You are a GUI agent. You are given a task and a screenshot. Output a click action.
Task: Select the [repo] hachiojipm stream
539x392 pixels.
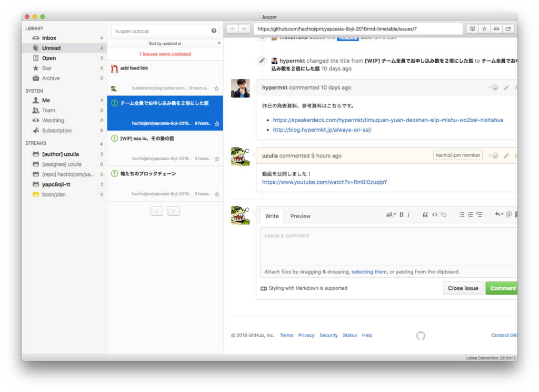64,174
